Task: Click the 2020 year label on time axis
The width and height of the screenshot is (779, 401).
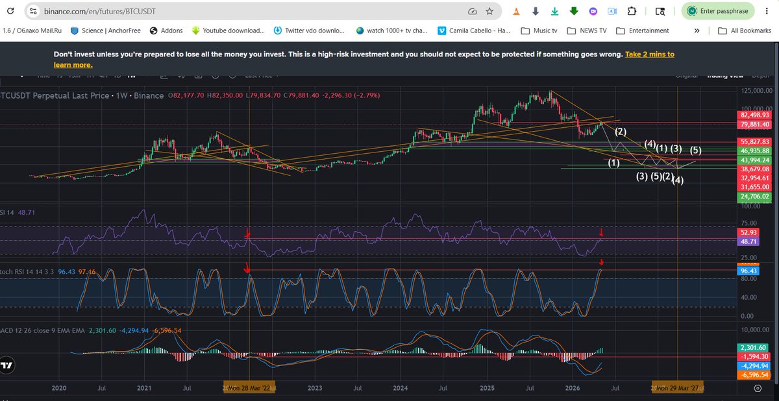Action: click(x=59, y=388)
